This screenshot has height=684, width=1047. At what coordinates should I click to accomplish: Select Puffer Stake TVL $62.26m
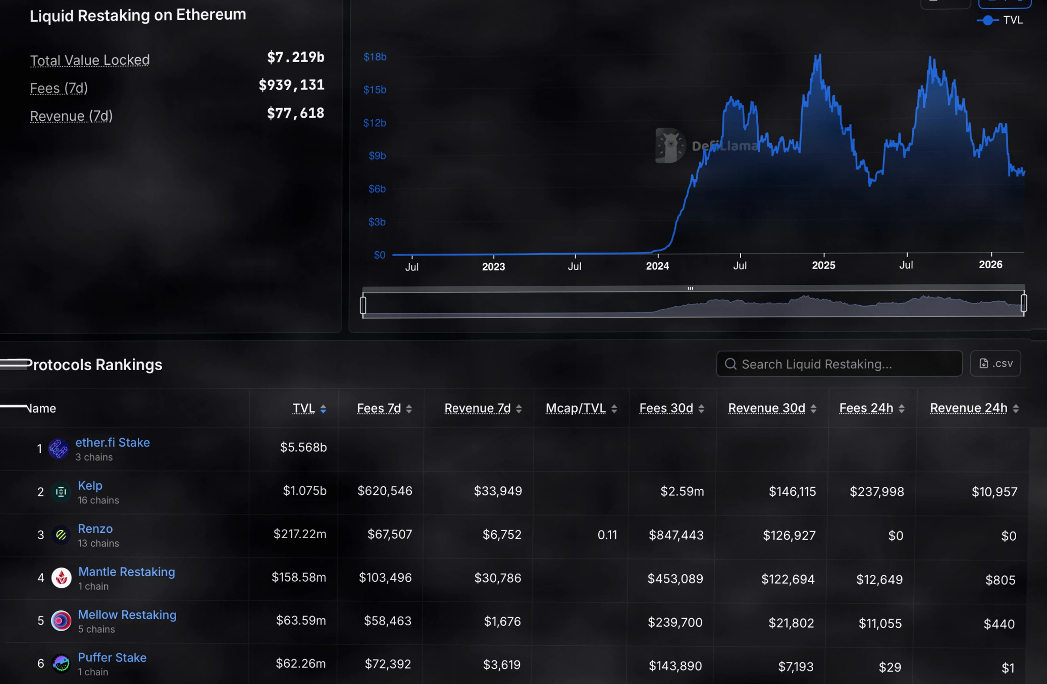(x=300, y=663)
